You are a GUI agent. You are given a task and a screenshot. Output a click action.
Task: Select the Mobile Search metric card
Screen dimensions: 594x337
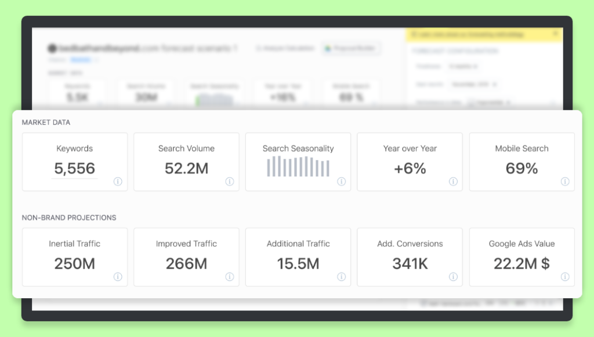521,161
